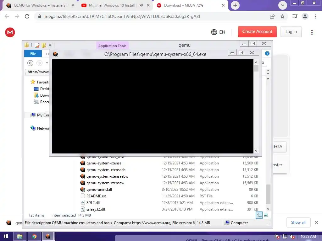Click the Log in button
322x241 pixels.
click(x=291, y=32)
